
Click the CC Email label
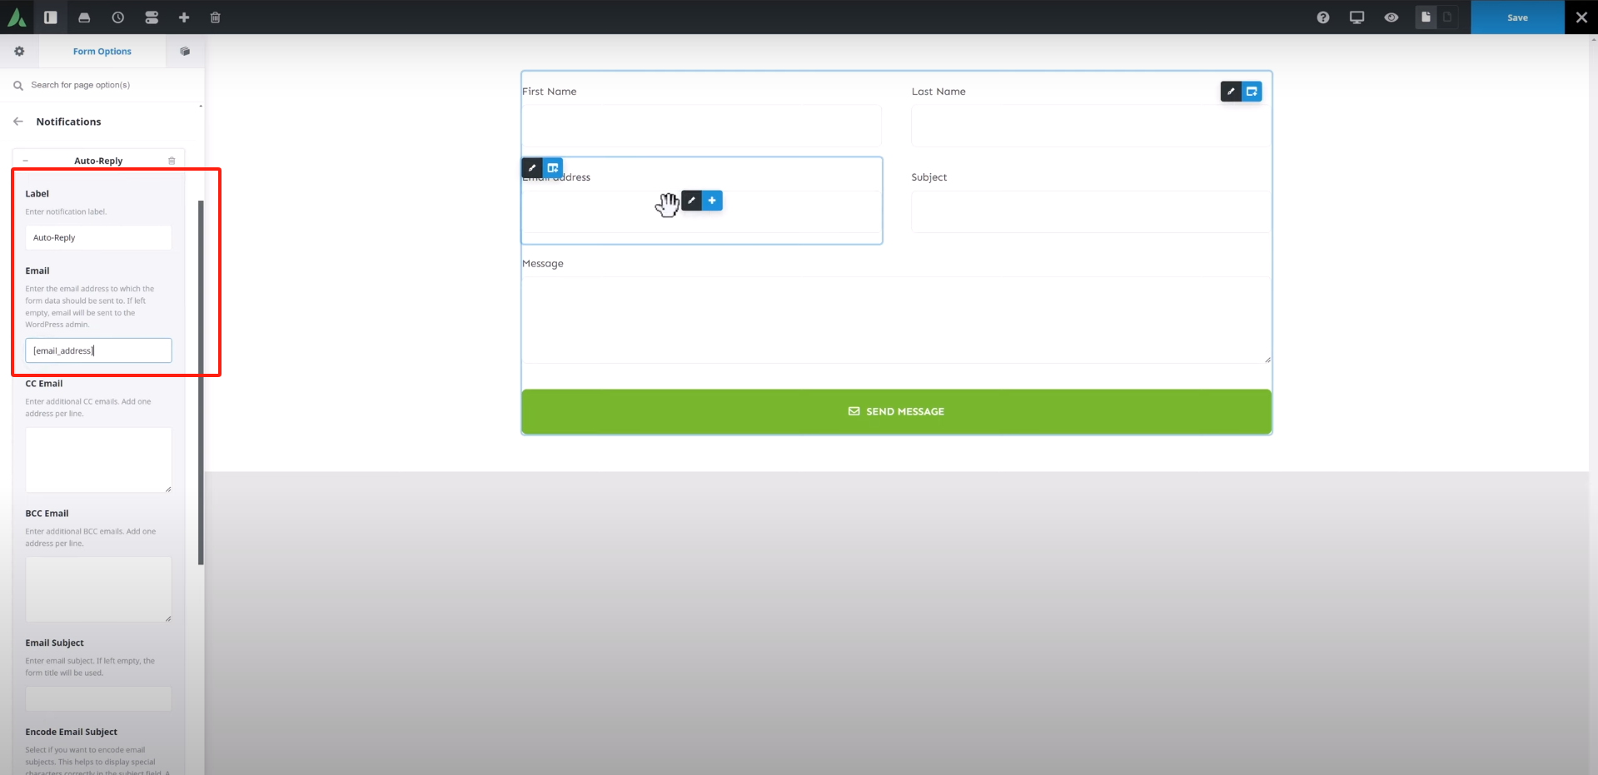[44, 384]
